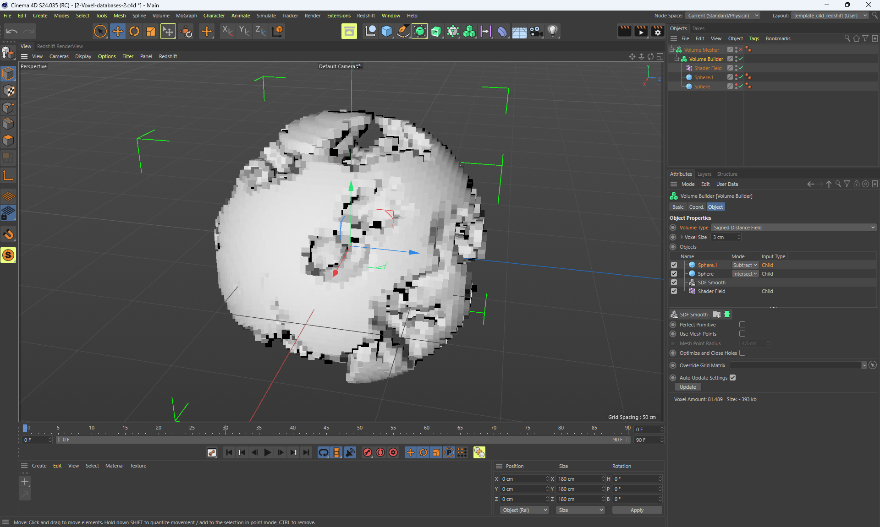This screenshot has width=880, height=527.
Task: Open Edit Render Settings icon
Action: pos(657,31)
